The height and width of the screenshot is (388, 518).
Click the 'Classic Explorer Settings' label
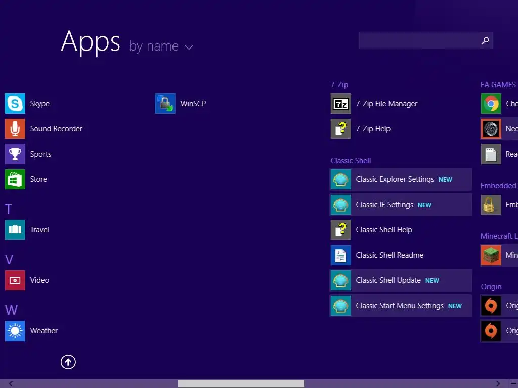pos(395,179)
